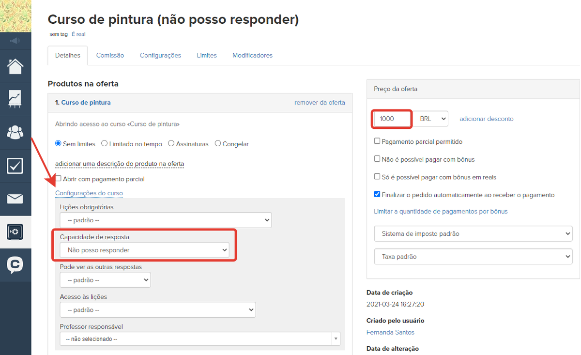Select the 'Limitado no tempo' radio option
This screenshot has height=355, width=581.
[x=105, y=144]
